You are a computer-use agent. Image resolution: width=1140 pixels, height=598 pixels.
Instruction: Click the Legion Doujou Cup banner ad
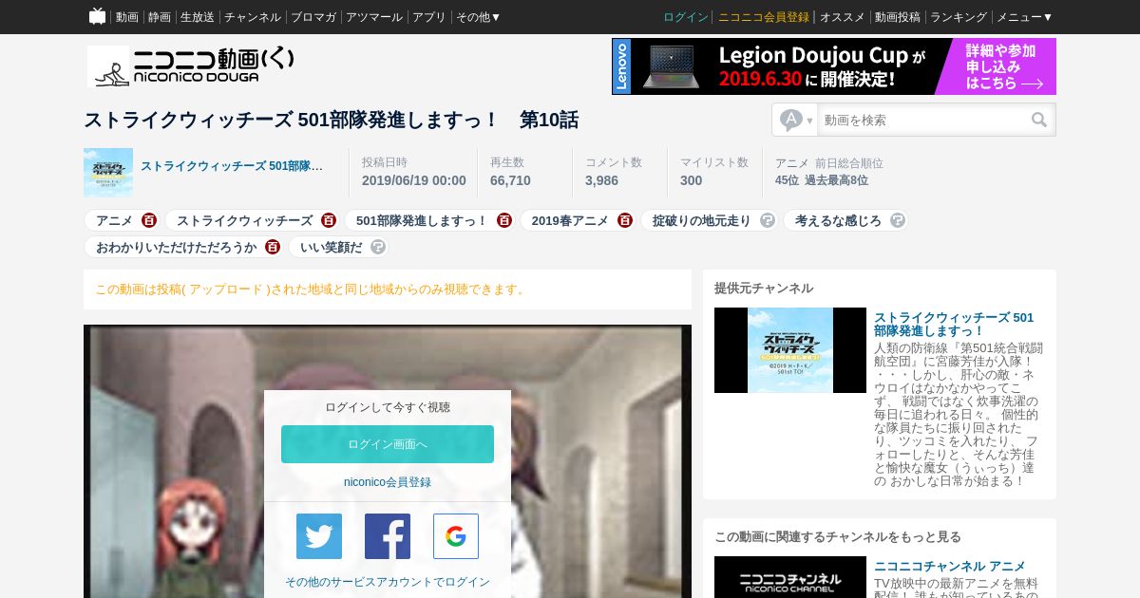pyautogui.click(x=834, y=66)
